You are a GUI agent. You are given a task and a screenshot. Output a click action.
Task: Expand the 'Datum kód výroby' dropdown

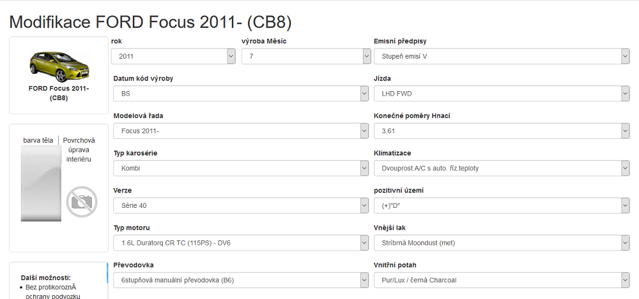[x=241, y=94]
